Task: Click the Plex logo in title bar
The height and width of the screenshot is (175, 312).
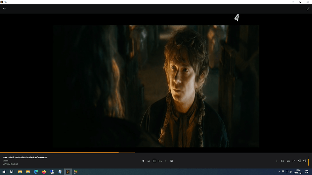Action: [x=2, y=2]
